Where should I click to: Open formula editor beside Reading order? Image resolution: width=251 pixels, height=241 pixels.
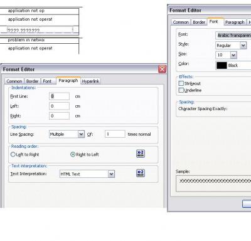click(141, 154)
